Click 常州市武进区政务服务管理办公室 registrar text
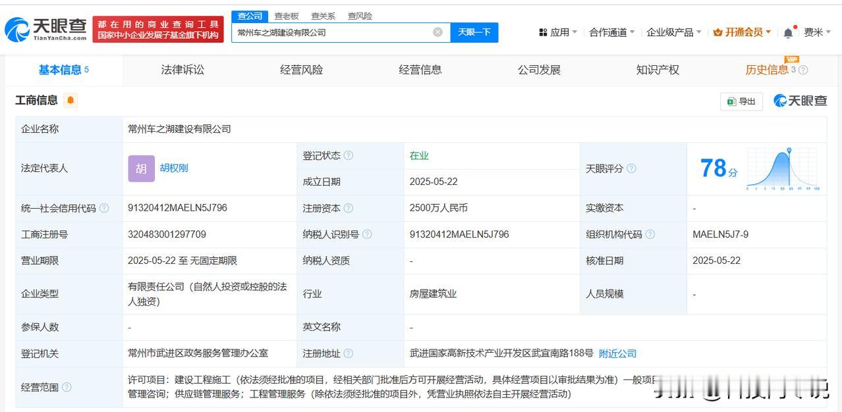The width and height of the screenshot is (842, 412). 198,353
